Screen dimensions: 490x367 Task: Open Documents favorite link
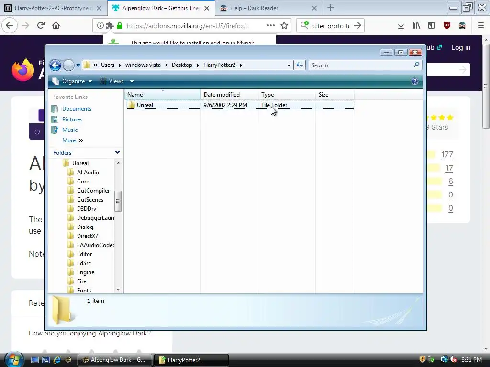click(x=77, y=108)
